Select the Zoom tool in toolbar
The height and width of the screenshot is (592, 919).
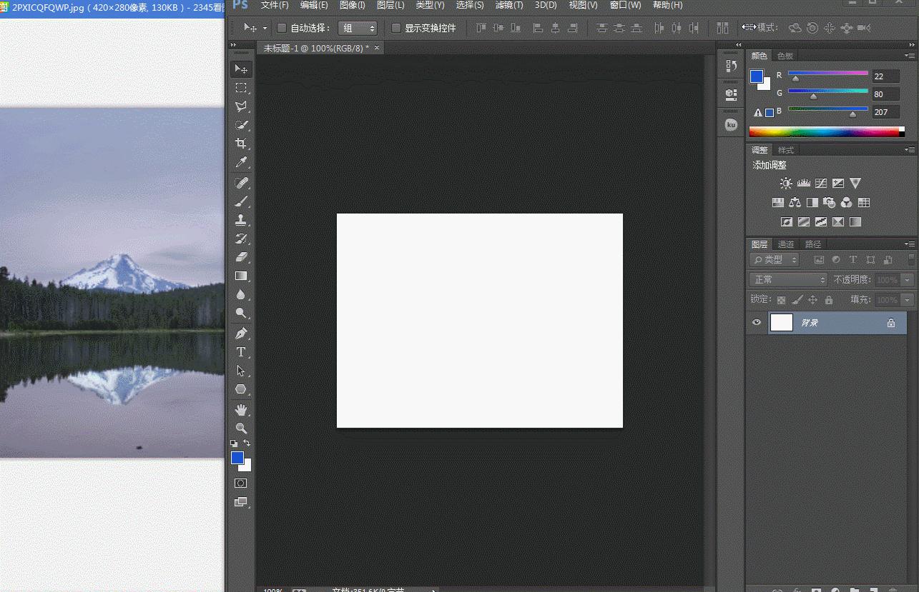point(241,428)
